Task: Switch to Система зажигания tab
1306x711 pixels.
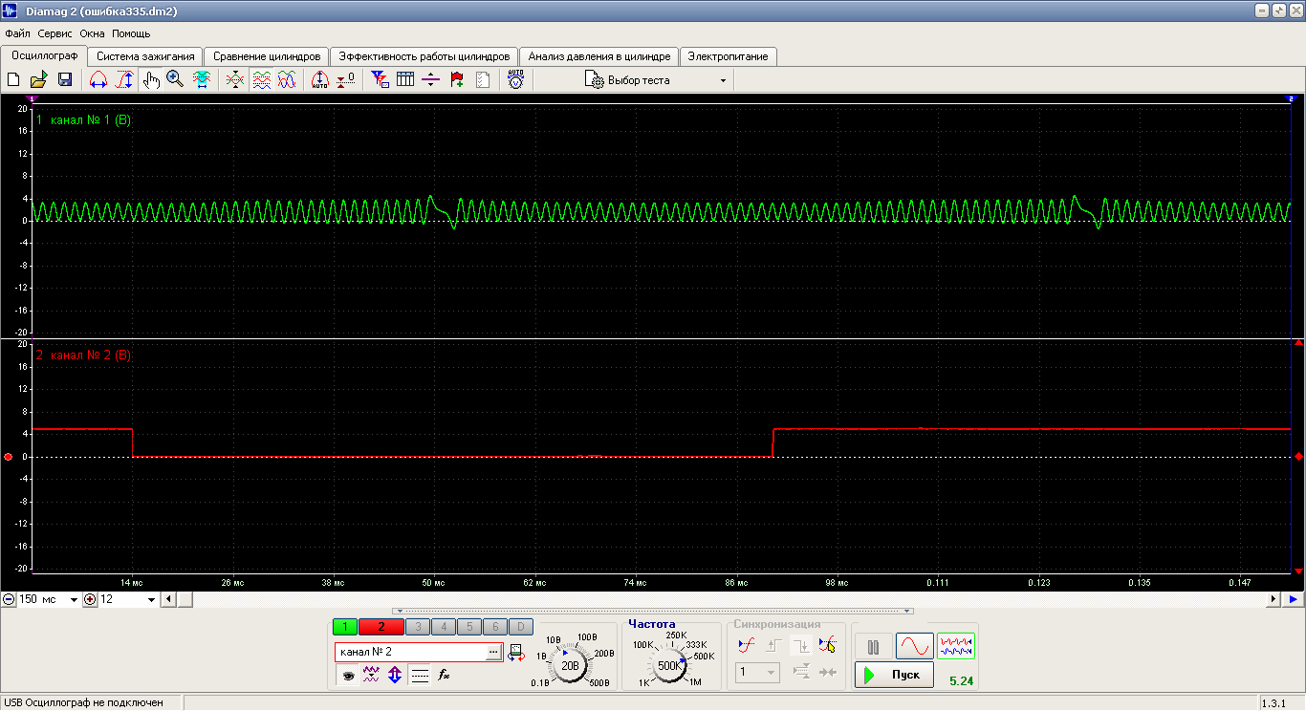Action: (x=146, y=56)
